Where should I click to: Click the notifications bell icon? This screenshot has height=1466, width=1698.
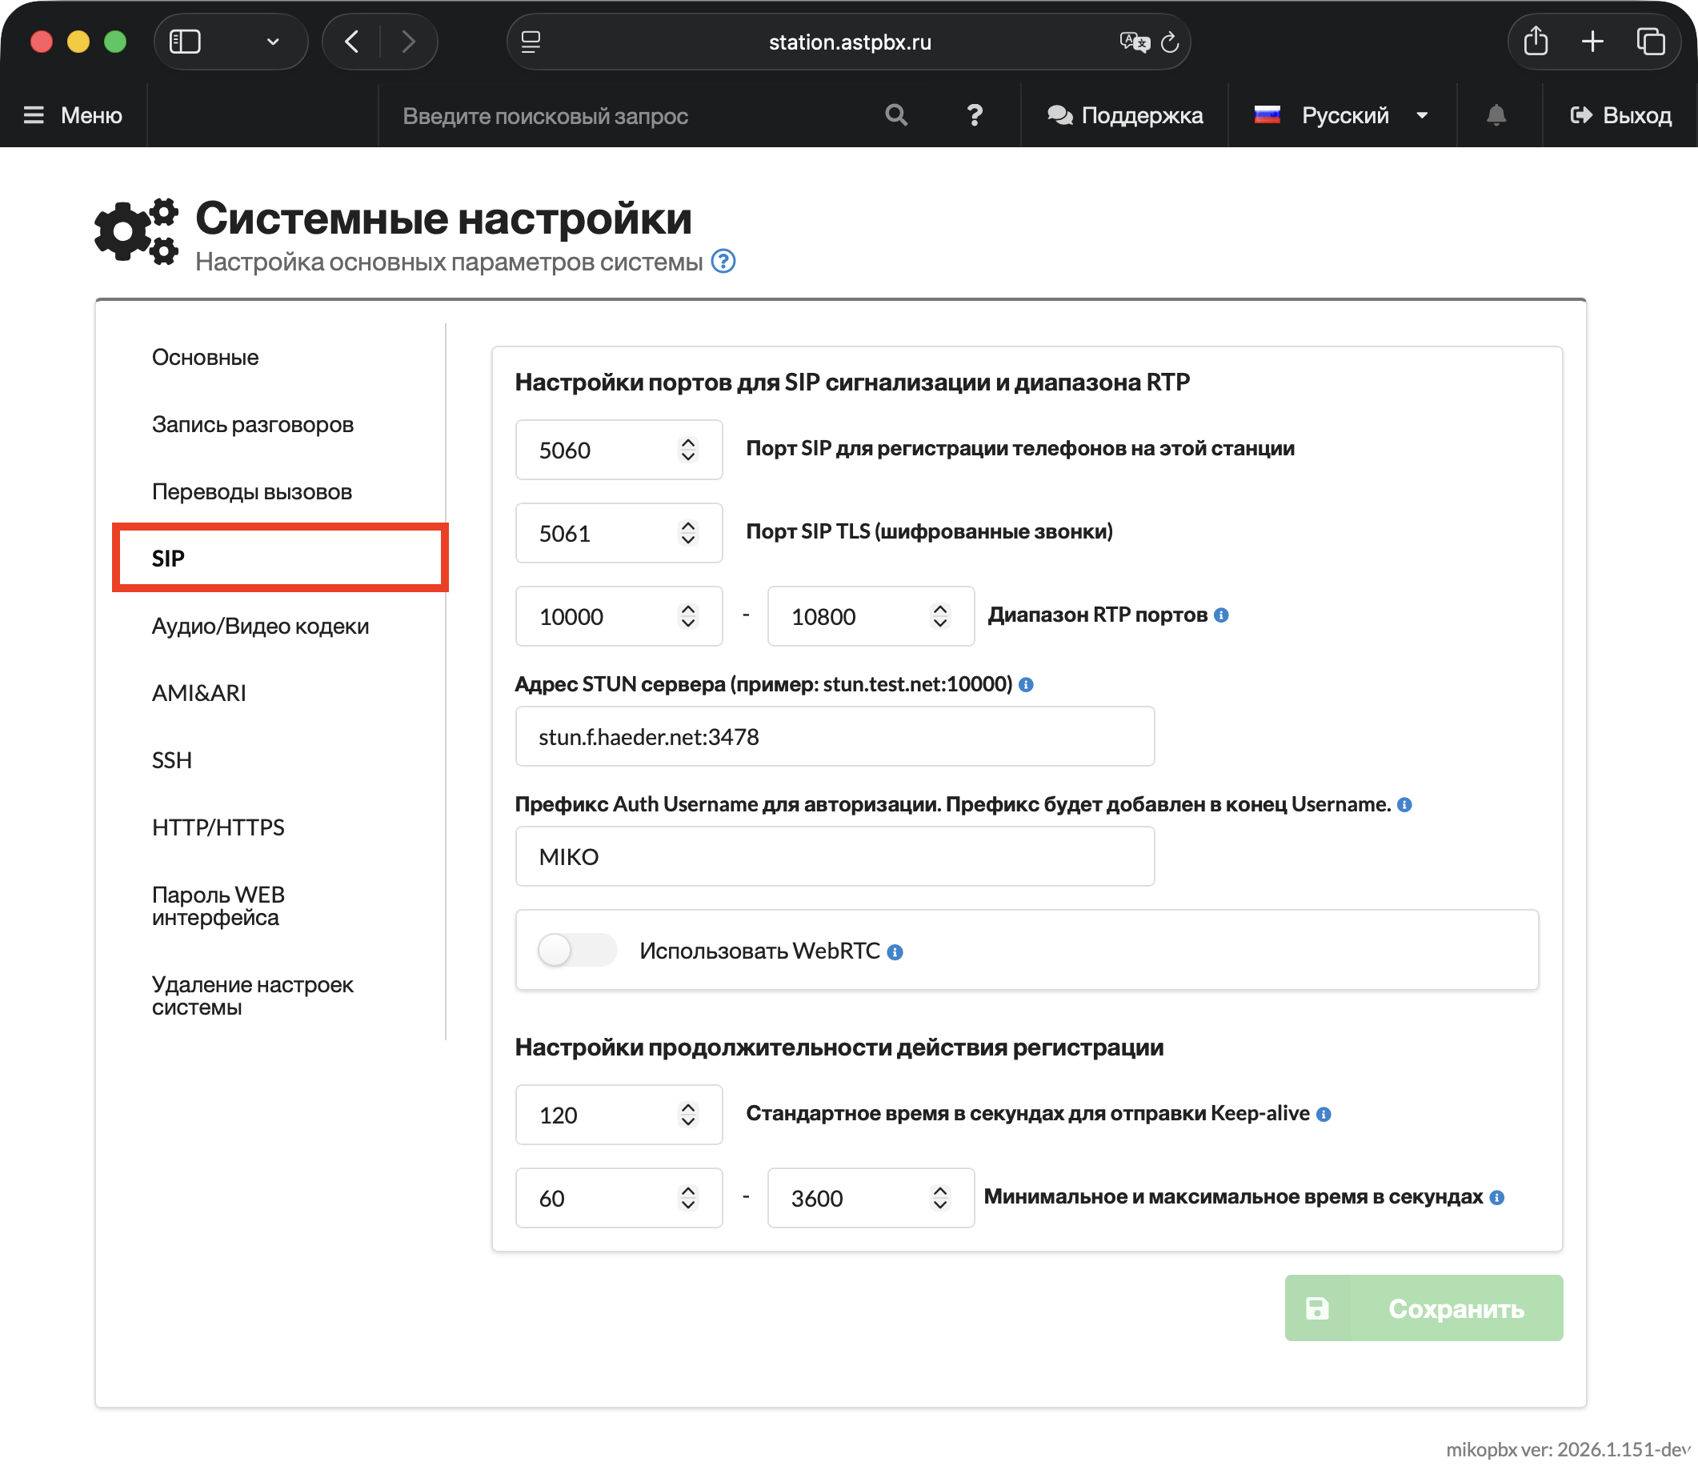[1496, 115]
